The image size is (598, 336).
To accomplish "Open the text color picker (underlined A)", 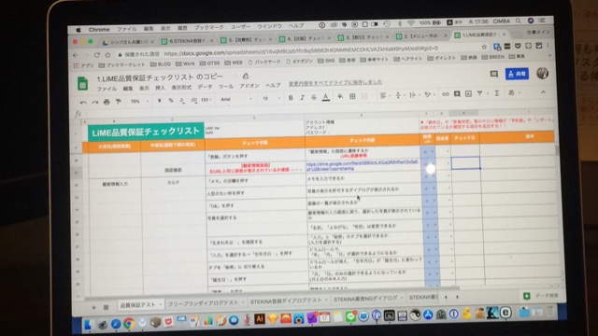I will coord(326,97).
